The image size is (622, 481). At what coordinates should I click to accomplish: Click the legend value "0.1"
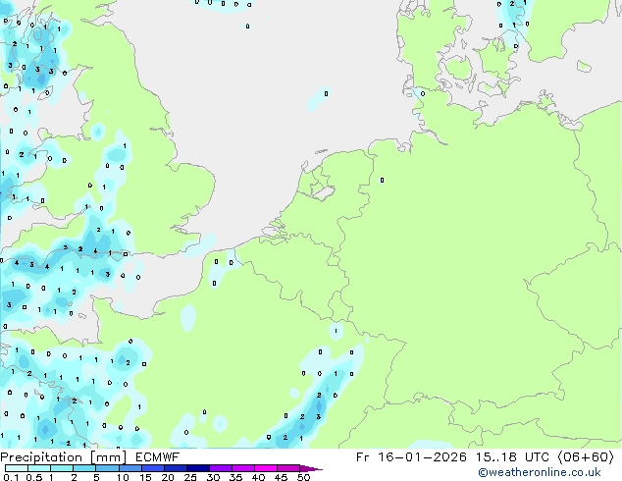(11, 477)
